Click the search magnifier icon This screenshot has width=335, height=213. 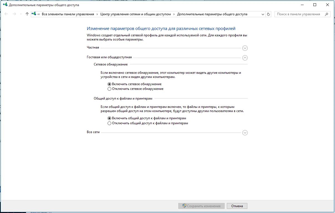point(327,14)
